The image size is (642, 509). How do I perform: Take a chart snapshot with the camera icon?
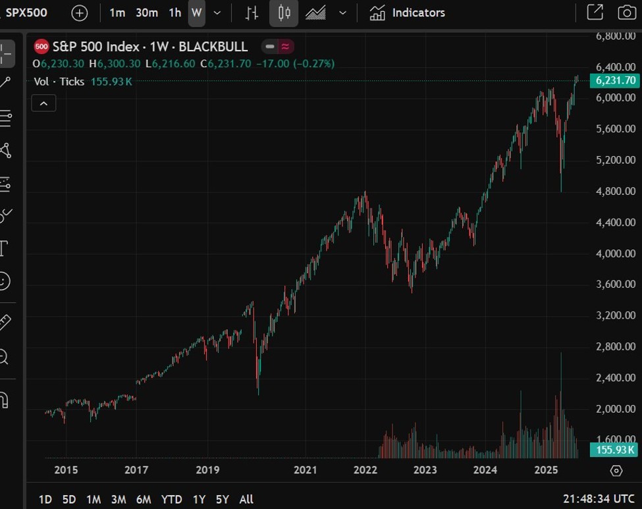626,13
